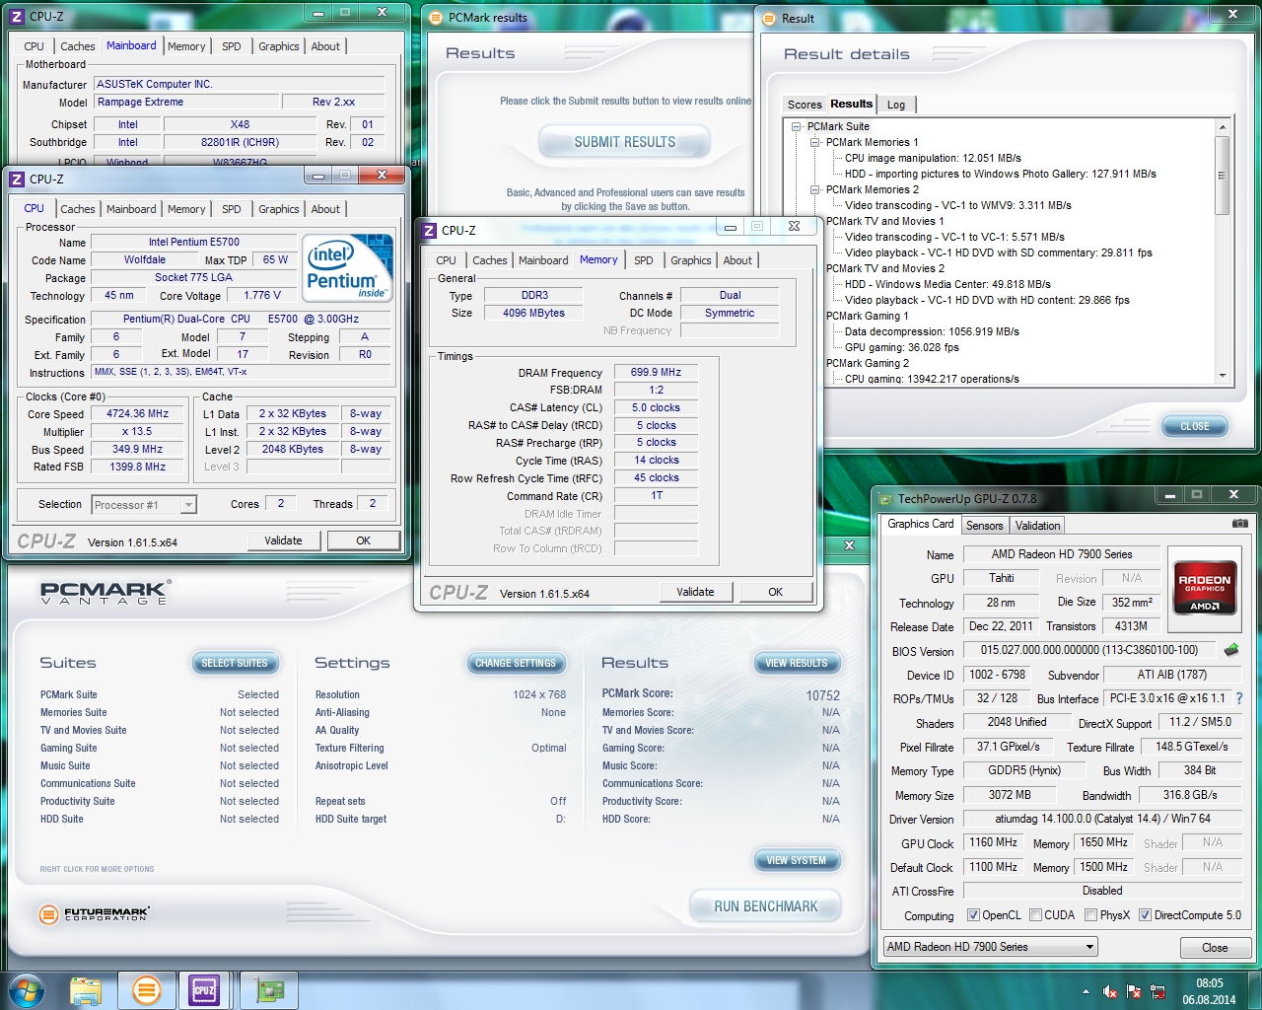Switch to GPU-Z green chip taskbar icon
This screenshot has height=1010, width=1262.
269,990
